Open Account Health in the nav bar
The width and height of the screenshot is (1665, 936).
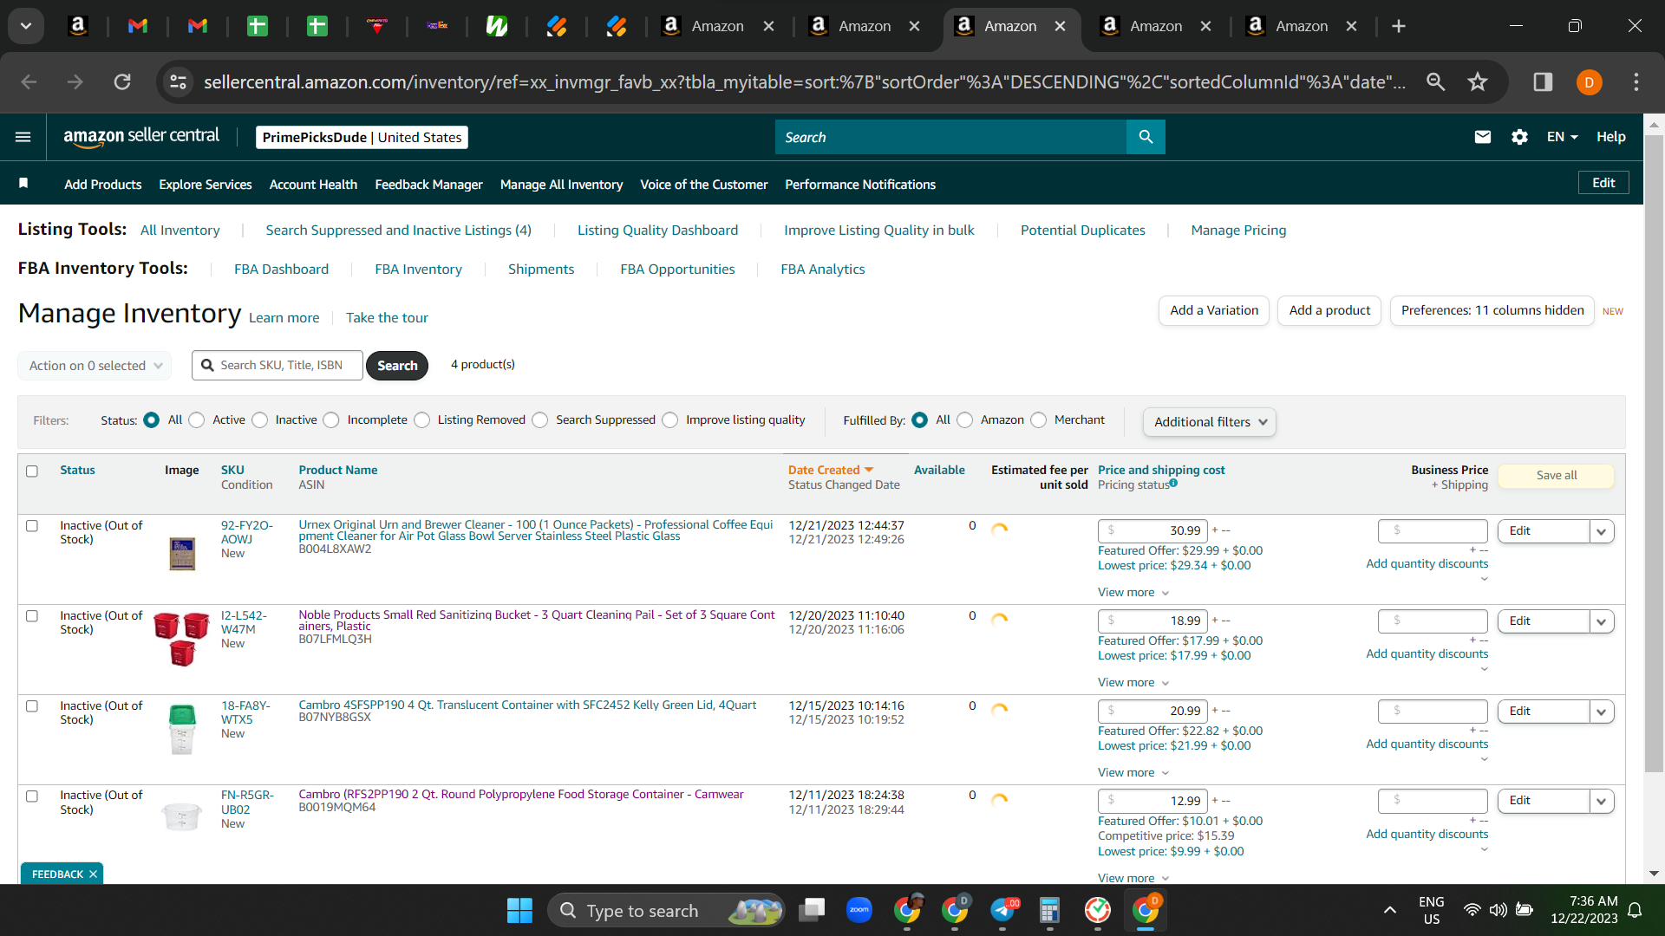coord(313,185)
